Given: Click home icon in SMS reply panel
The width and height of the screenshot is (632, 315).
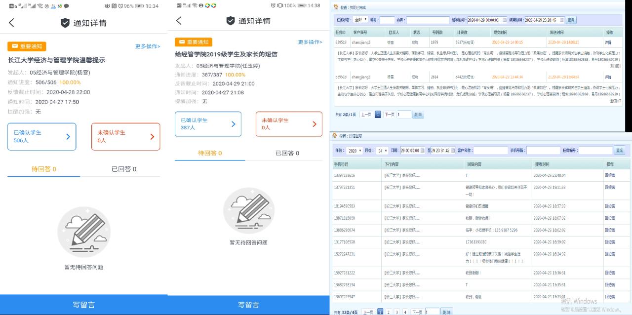Looking at the screenshot, I should click(335, 136).
